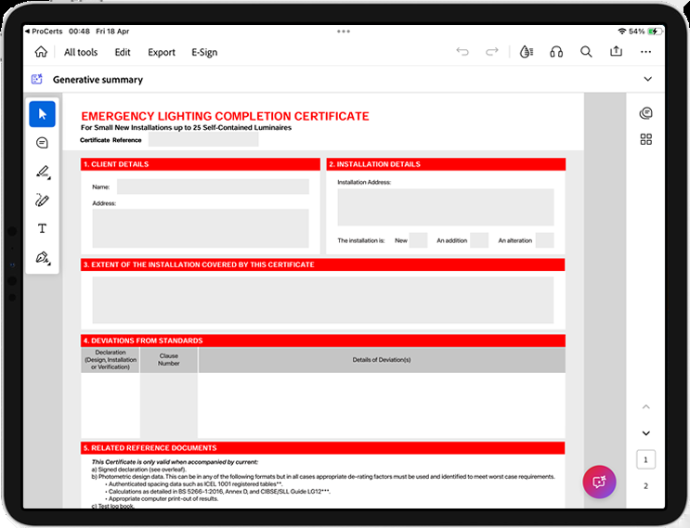This screenshot has width=690, height=528.
Task: Jump to next page with down chevron
Action: click(646, 433)
